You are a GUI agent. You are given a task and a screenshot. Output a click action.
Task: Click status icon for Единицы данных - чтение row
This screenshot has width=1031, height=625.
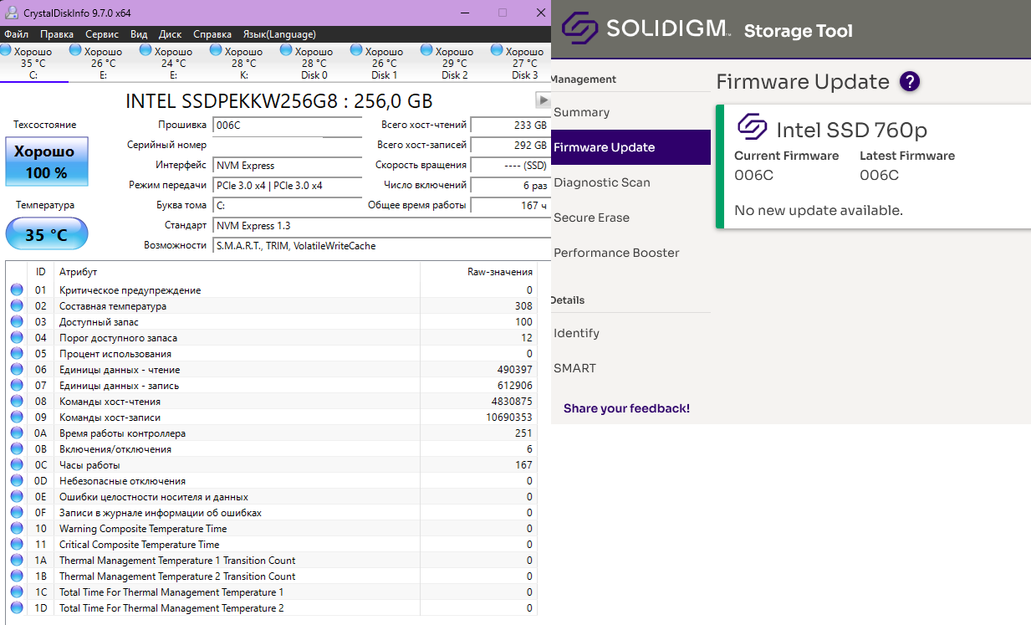[17, 370]
